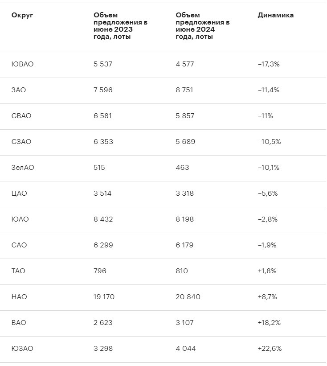
Task: Click the ЗелАО district cell
Action: coord(23,168)
